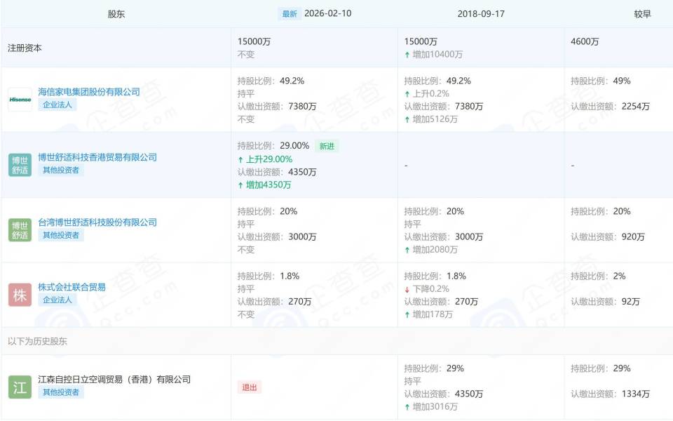The image size is (673, 421).
Task: Click the 最新 badge in the header
Action: click(x=290, y=14)
